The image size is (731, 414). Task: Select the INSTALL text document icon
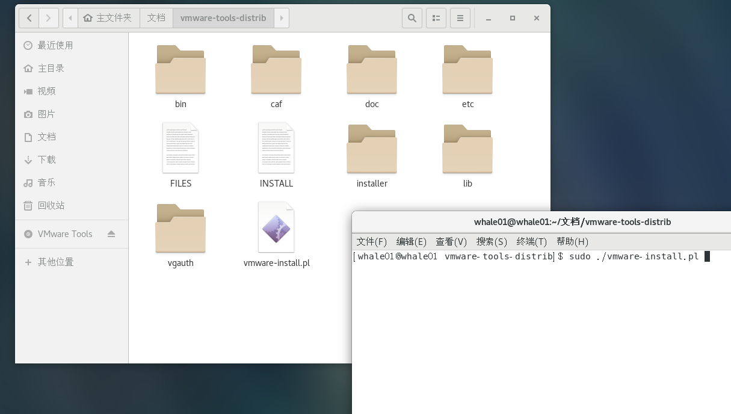[x=276, y=147]
